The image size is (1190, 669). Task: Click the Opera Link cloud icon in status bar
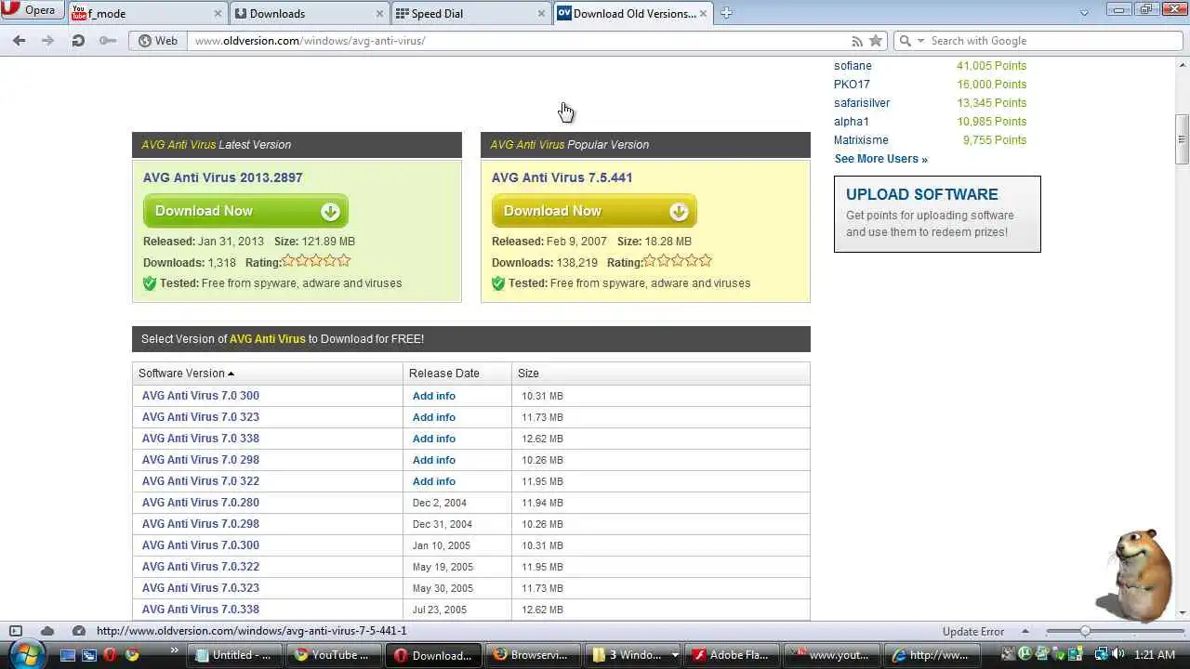[47, 631]
